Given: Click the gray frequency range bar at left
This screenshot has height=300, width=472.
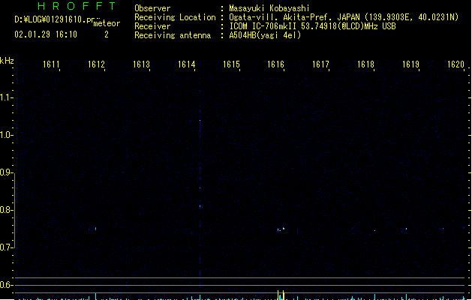Looking at the screenshot, I should click(x=14, y=211).
